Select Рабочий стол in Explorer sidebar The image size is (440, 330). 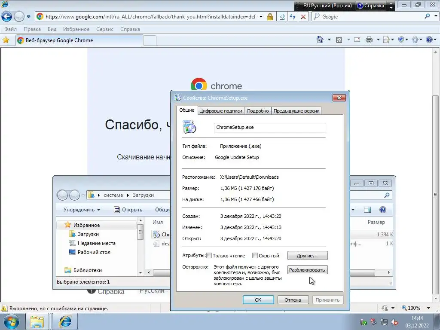[x=94, y=252]
